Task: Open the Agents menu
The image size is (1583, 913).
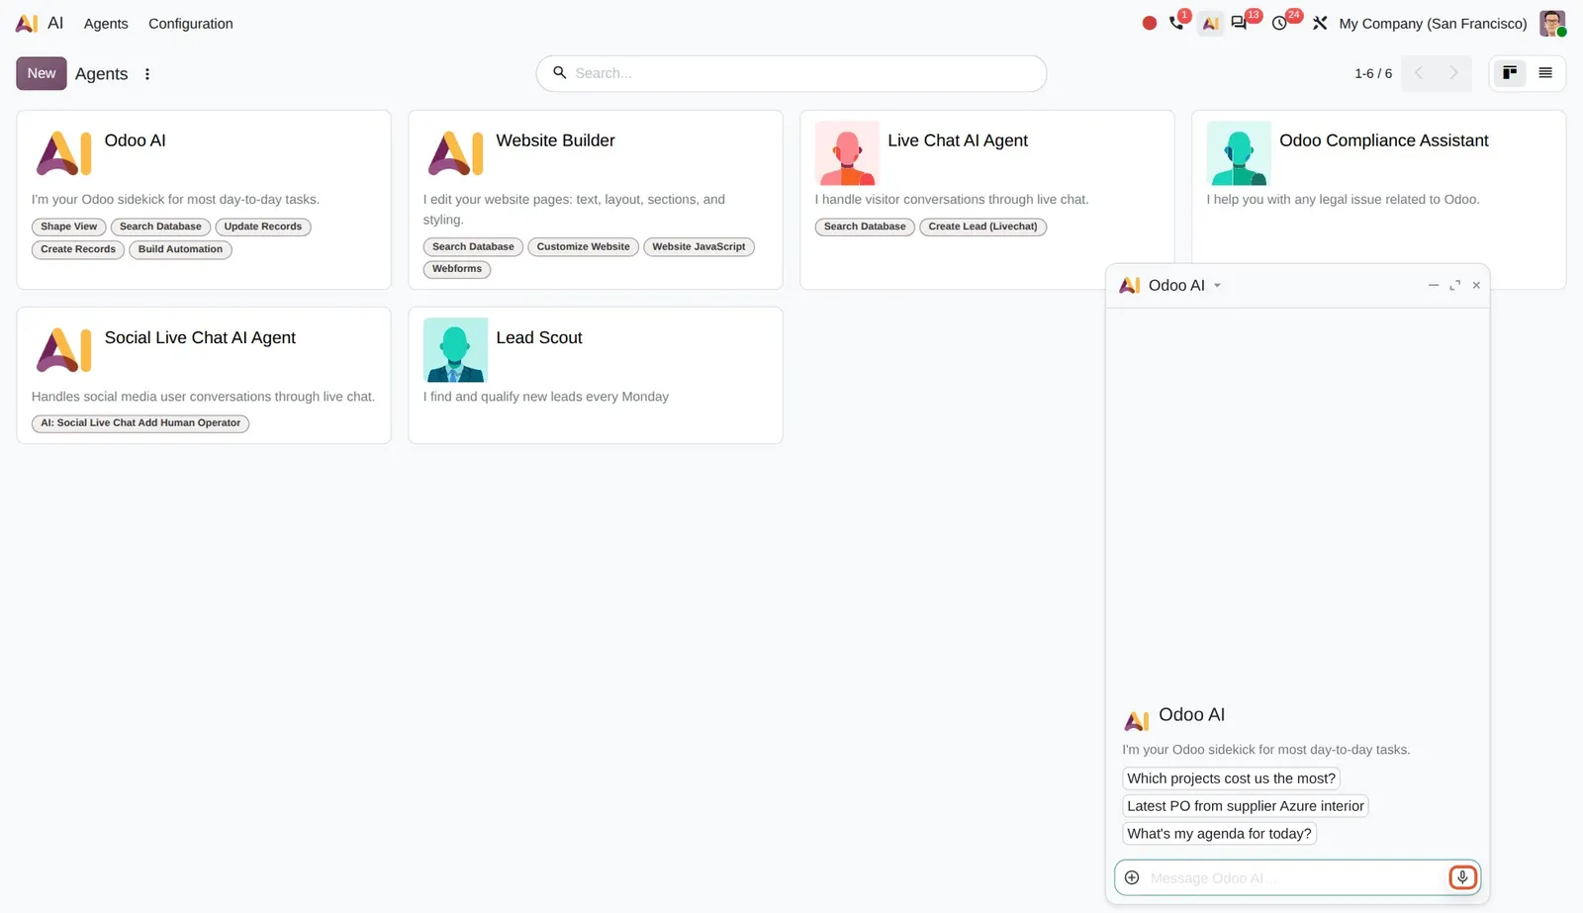Action: click(106, 23)
